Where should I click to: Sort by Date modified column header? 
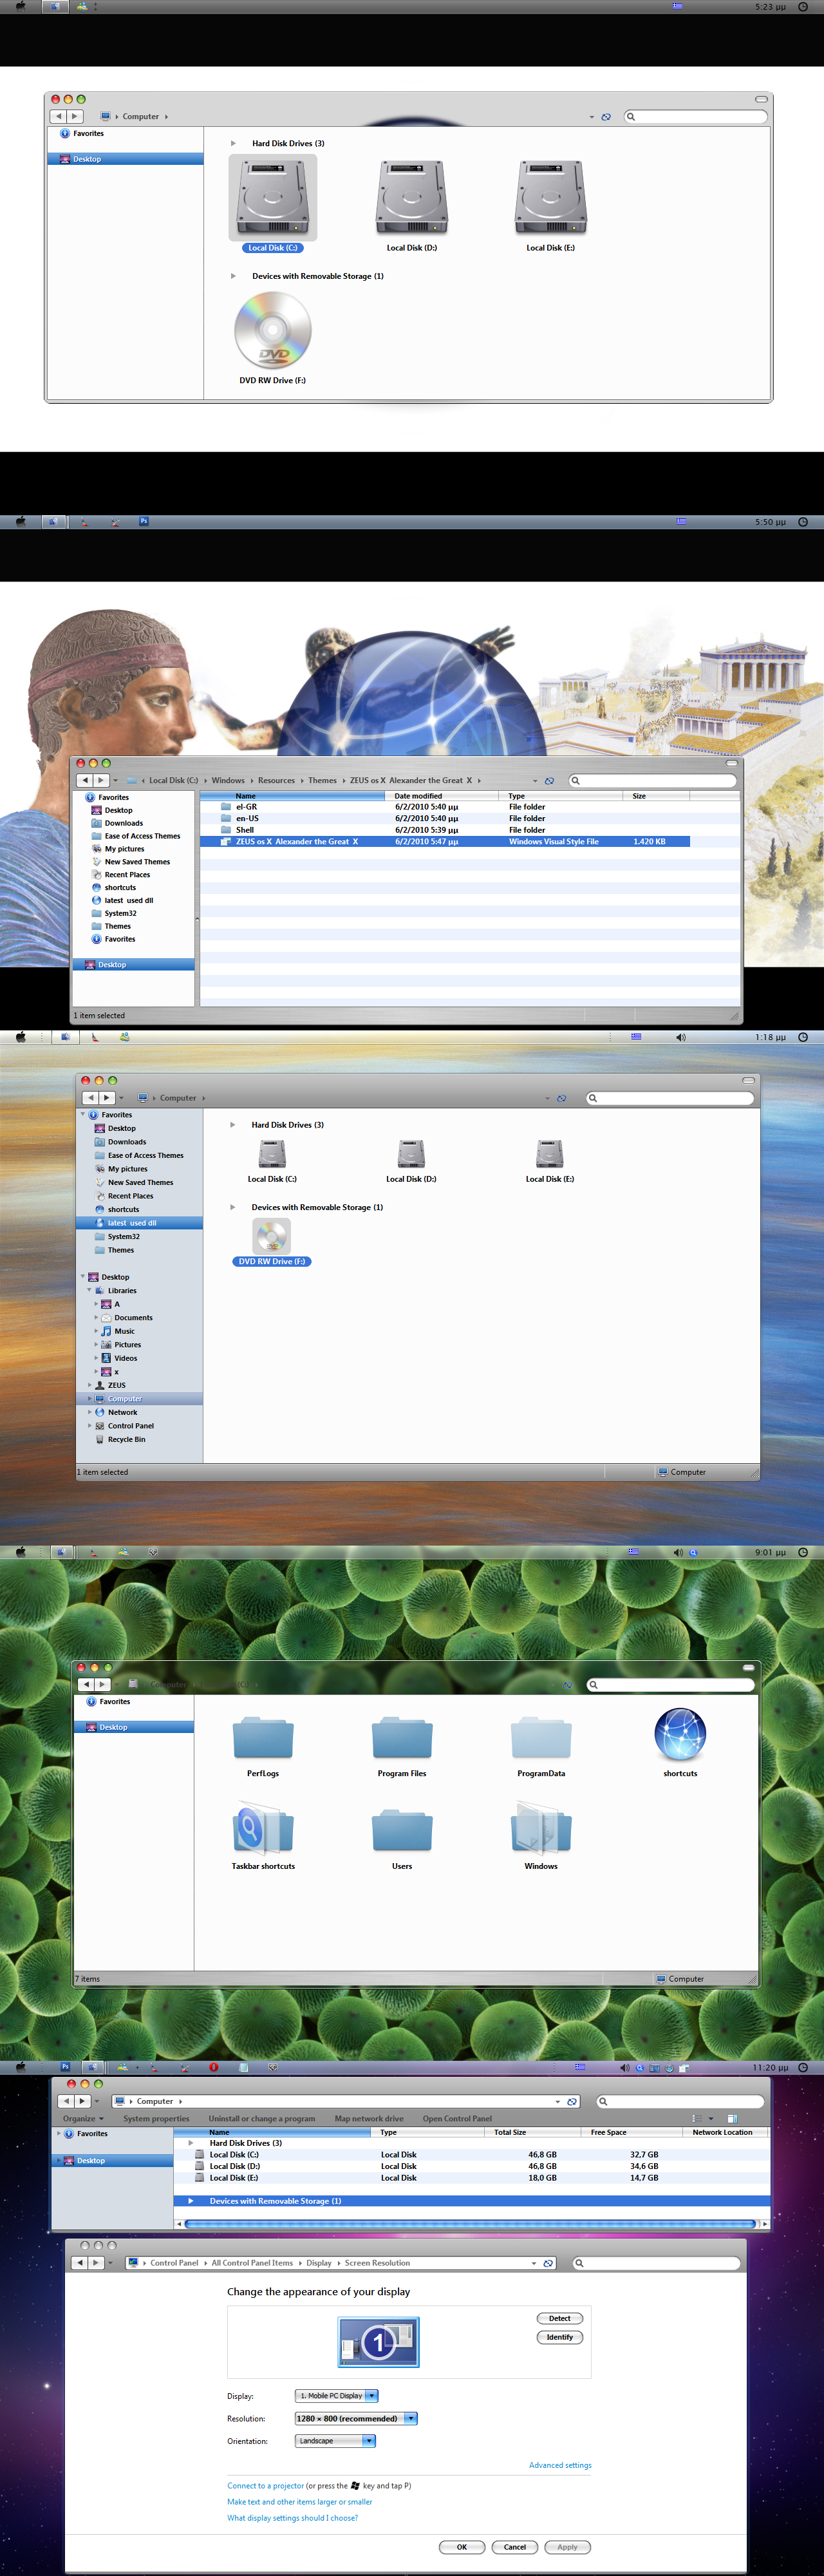(x=441, y=796)
